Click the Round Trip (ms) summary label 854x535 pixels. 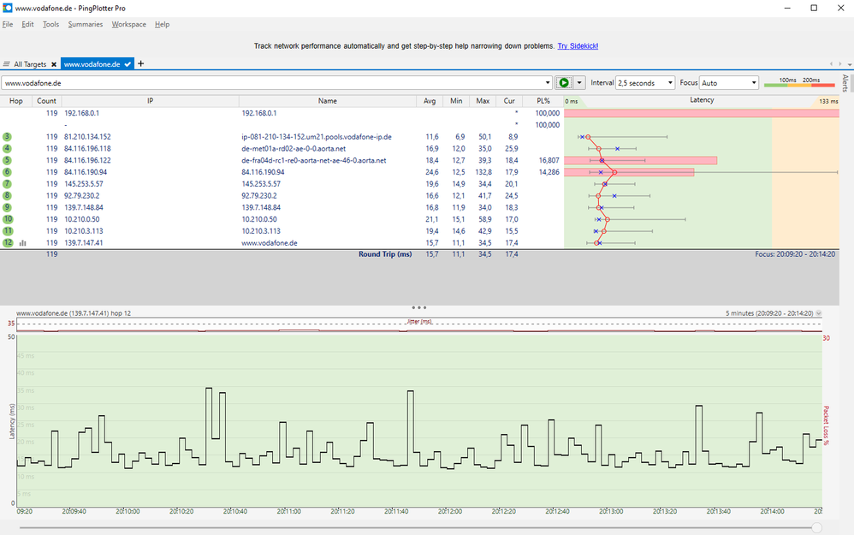coord(385,254)
